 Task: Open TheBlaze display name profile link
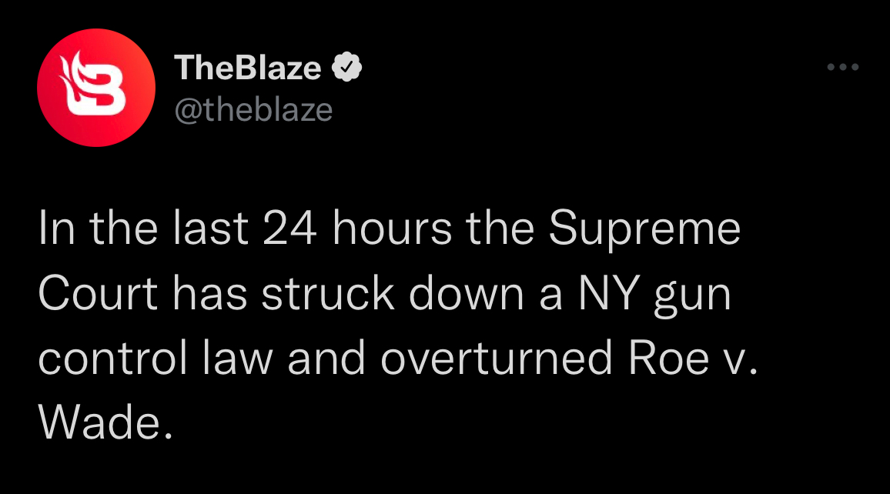tap(247, 68)
